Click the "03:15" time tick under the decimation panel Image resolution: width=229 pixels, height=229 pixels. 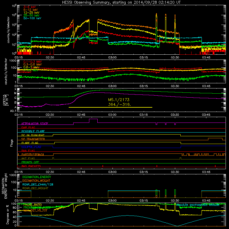tap(144, 201)
